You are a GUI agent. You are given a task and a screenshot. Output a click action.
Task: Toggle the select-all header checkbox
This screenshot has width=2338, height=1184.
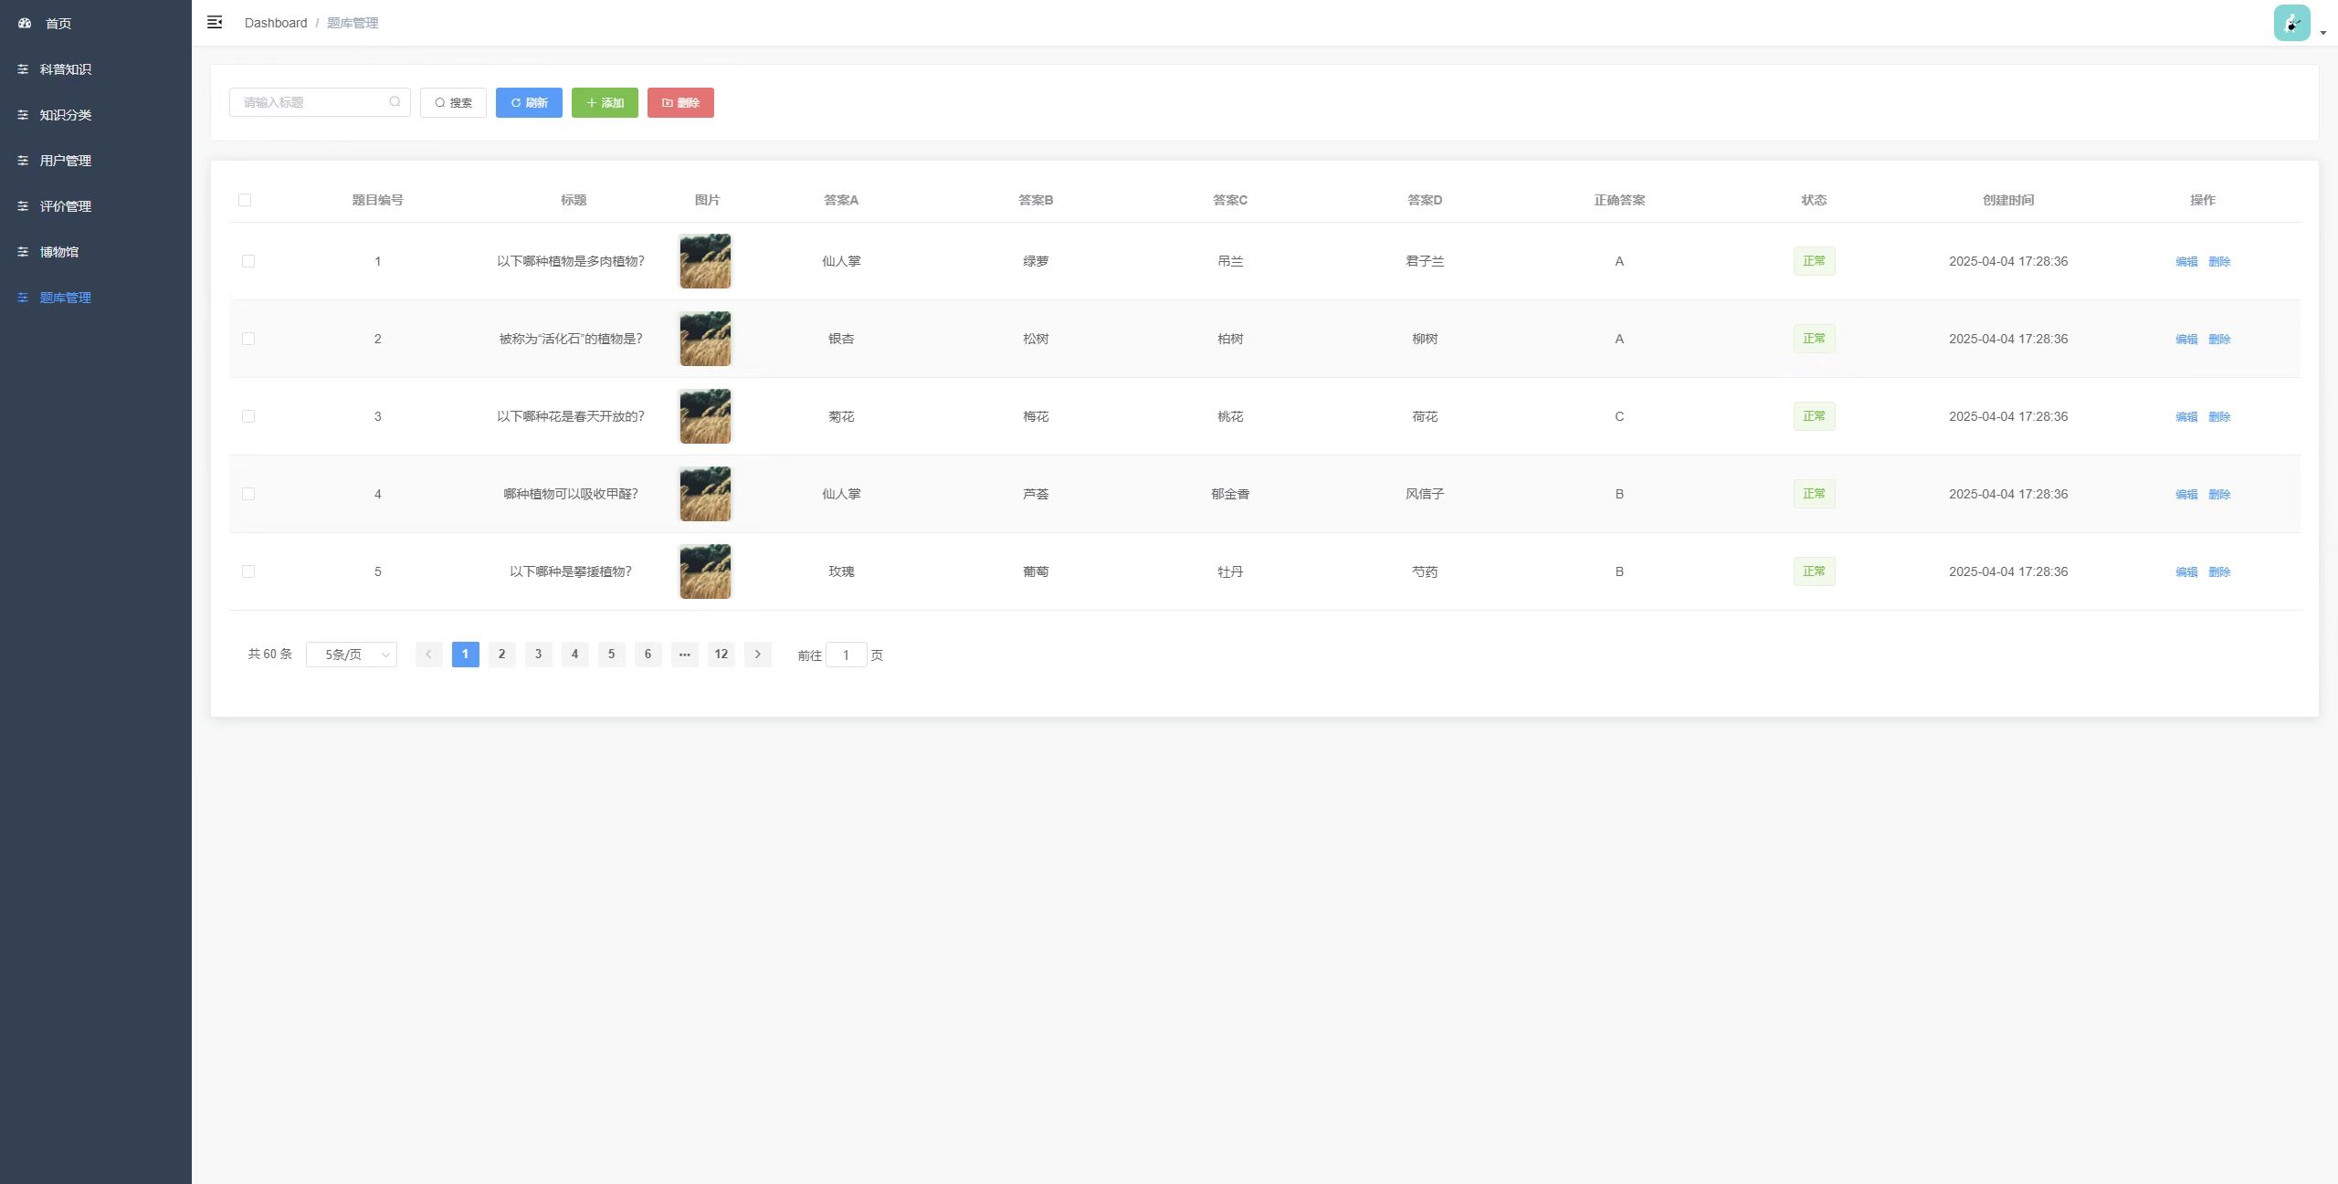pyautogui.click(x=245, y=200)
